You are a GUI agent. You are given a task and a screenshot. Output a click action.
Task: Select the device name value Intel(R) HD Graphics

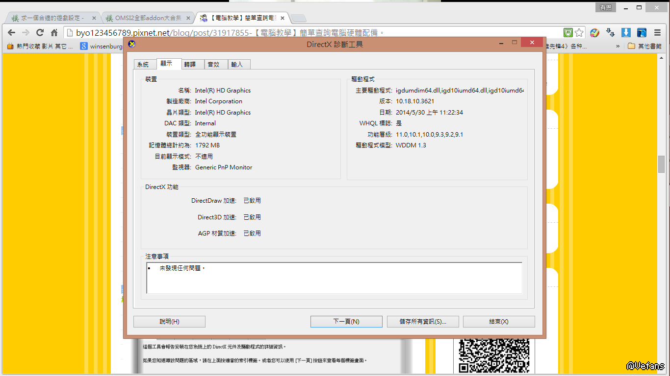[x=223, y=91]
